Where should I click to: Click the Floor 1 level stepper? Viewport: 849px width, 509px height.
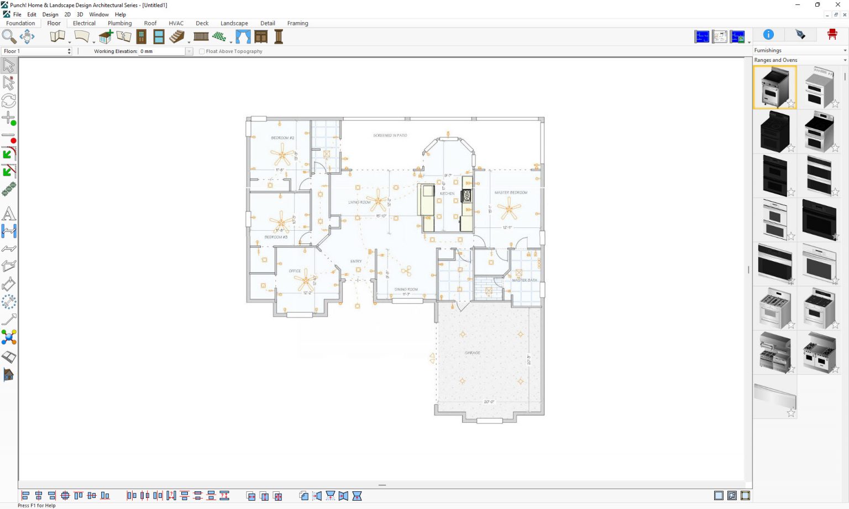click(69, 51)
